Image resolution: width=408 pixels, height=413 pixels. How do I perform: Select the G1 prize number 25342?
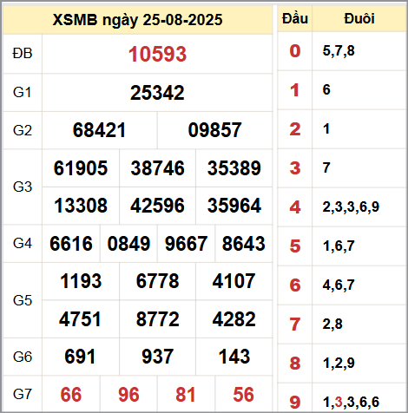[x=157, y=93]
